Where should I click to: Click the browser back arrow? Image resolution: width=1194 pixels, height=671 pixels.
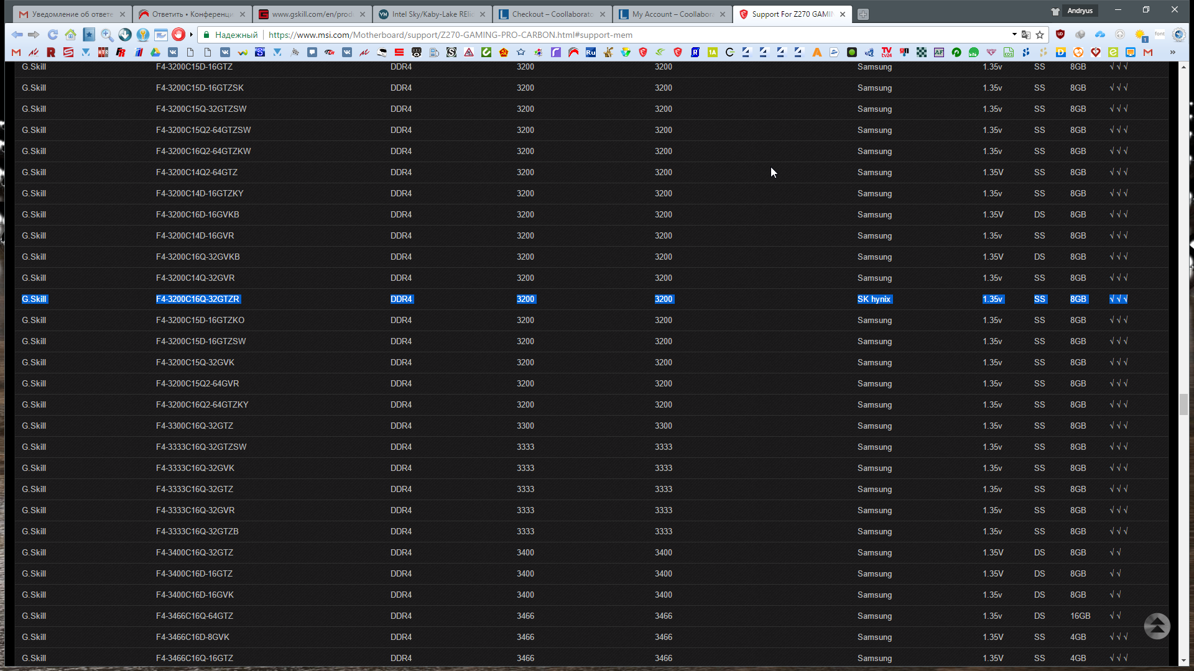point(17,35)
